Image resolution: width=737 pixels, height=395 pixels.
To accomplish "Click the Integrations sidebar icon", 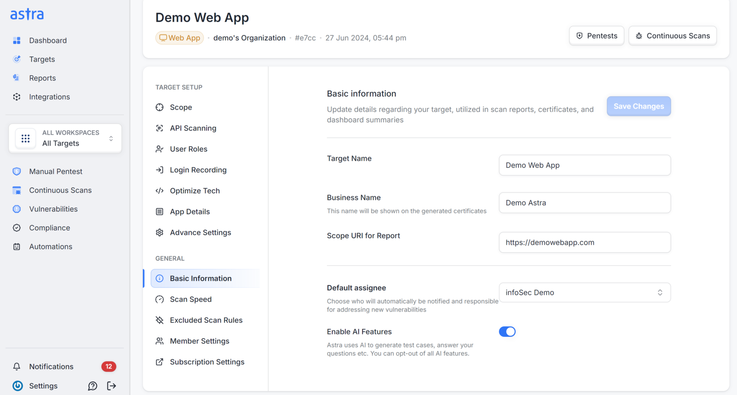I will [x=17, y=97].
